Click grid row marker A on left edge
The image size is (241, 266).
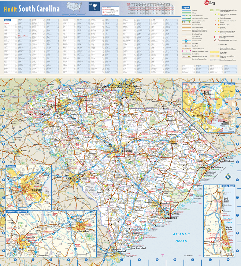(4, 91)
